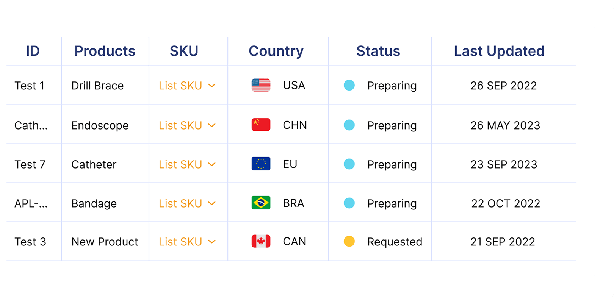Click the EU flag icon
This screenshot has width=614, height=303.
pos(261,164)
